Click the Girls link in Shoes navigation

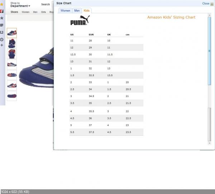click(43, 12)
